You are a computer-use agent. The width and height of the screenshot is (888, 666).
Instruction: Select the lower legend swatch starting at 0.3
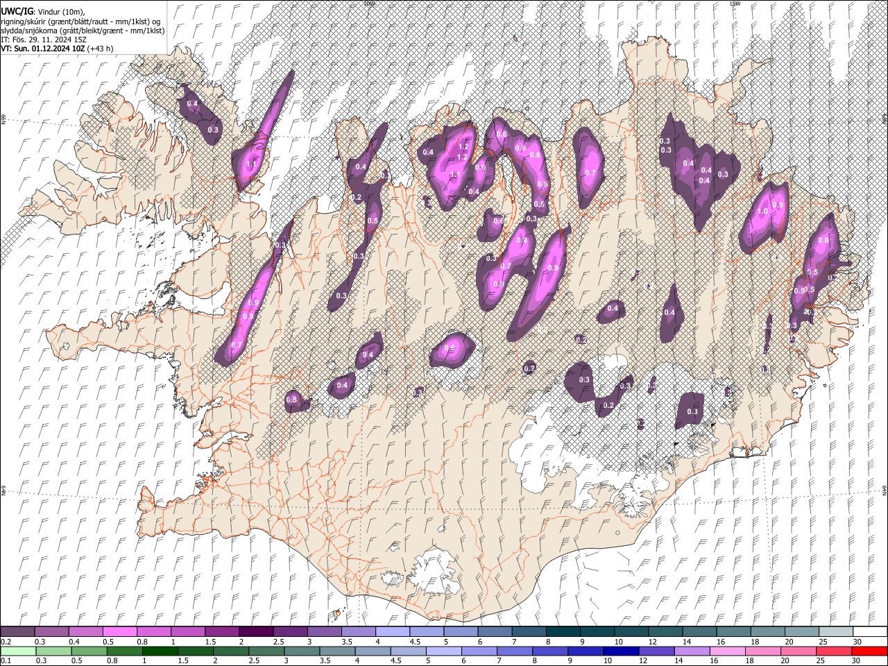[52, 651]
